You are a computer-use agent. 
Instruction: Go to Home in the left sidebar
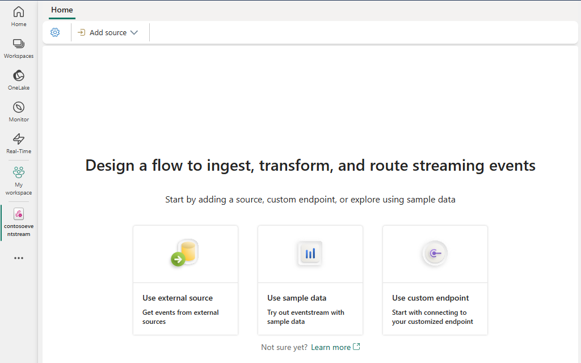pos(19,16)
